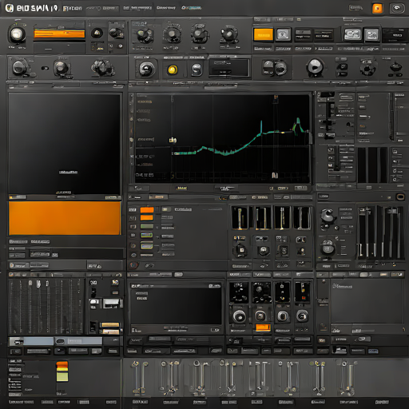Viewport: 409px width, 409px height.
Task: Click the small oval toggle above the bottom-center screen
Action: 179,274
